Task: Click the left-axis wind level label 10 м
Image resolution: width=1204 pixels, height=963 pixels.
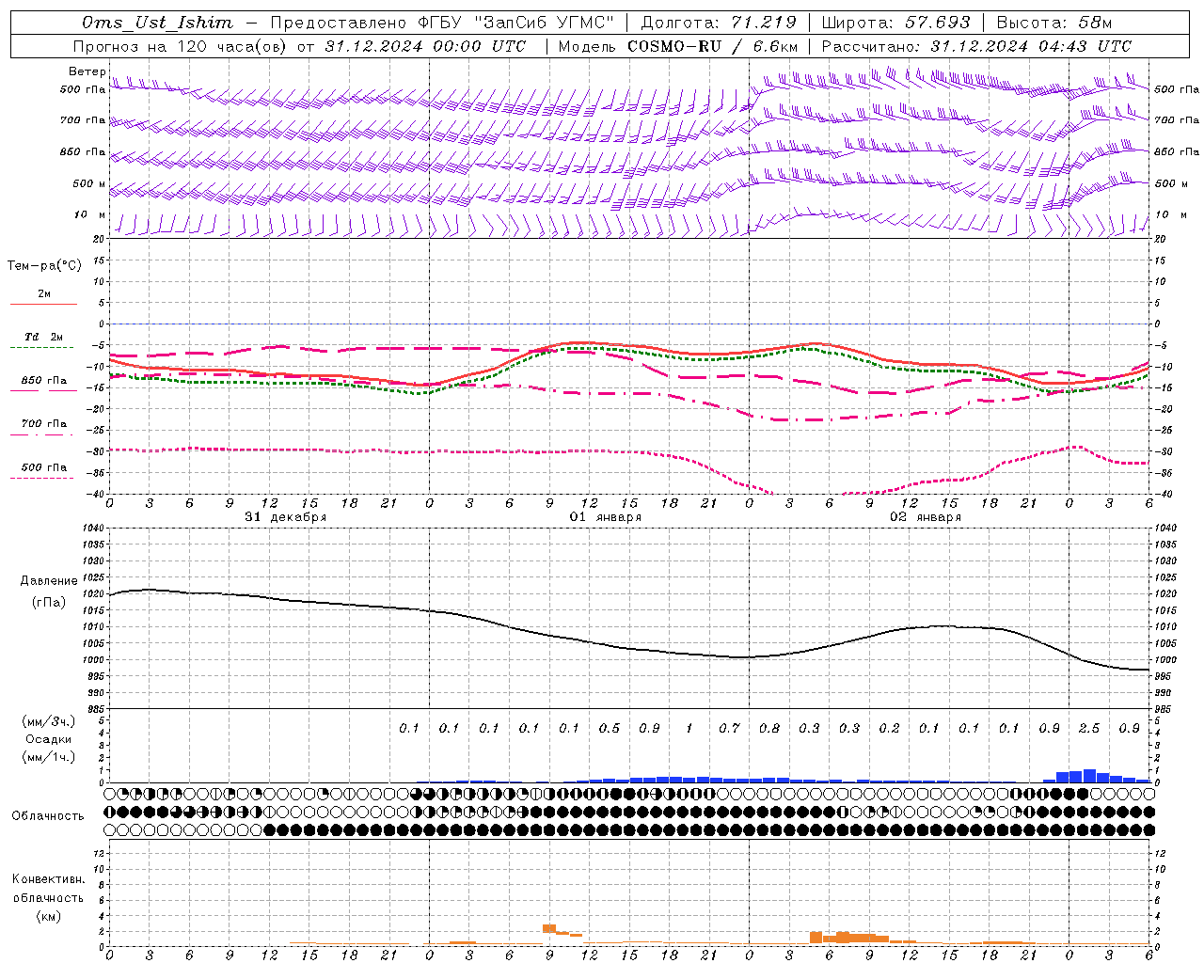Action: (90, 214)
